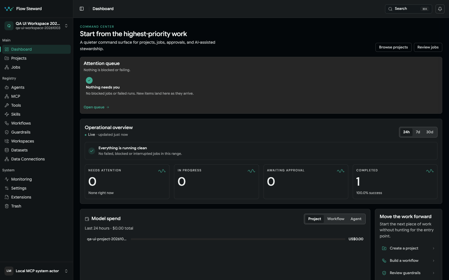This screenshot has height=280, width=449.
Task: Click the MCP network icon
Action: coord(7,96)
